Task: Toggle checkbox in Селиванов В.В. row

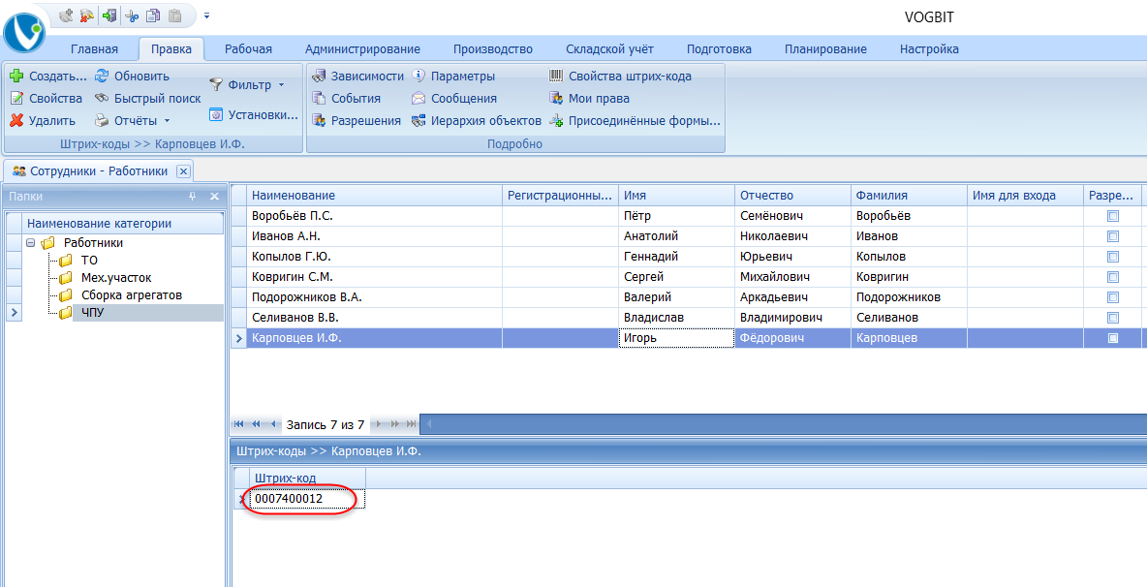Action: click(1113, 318)
